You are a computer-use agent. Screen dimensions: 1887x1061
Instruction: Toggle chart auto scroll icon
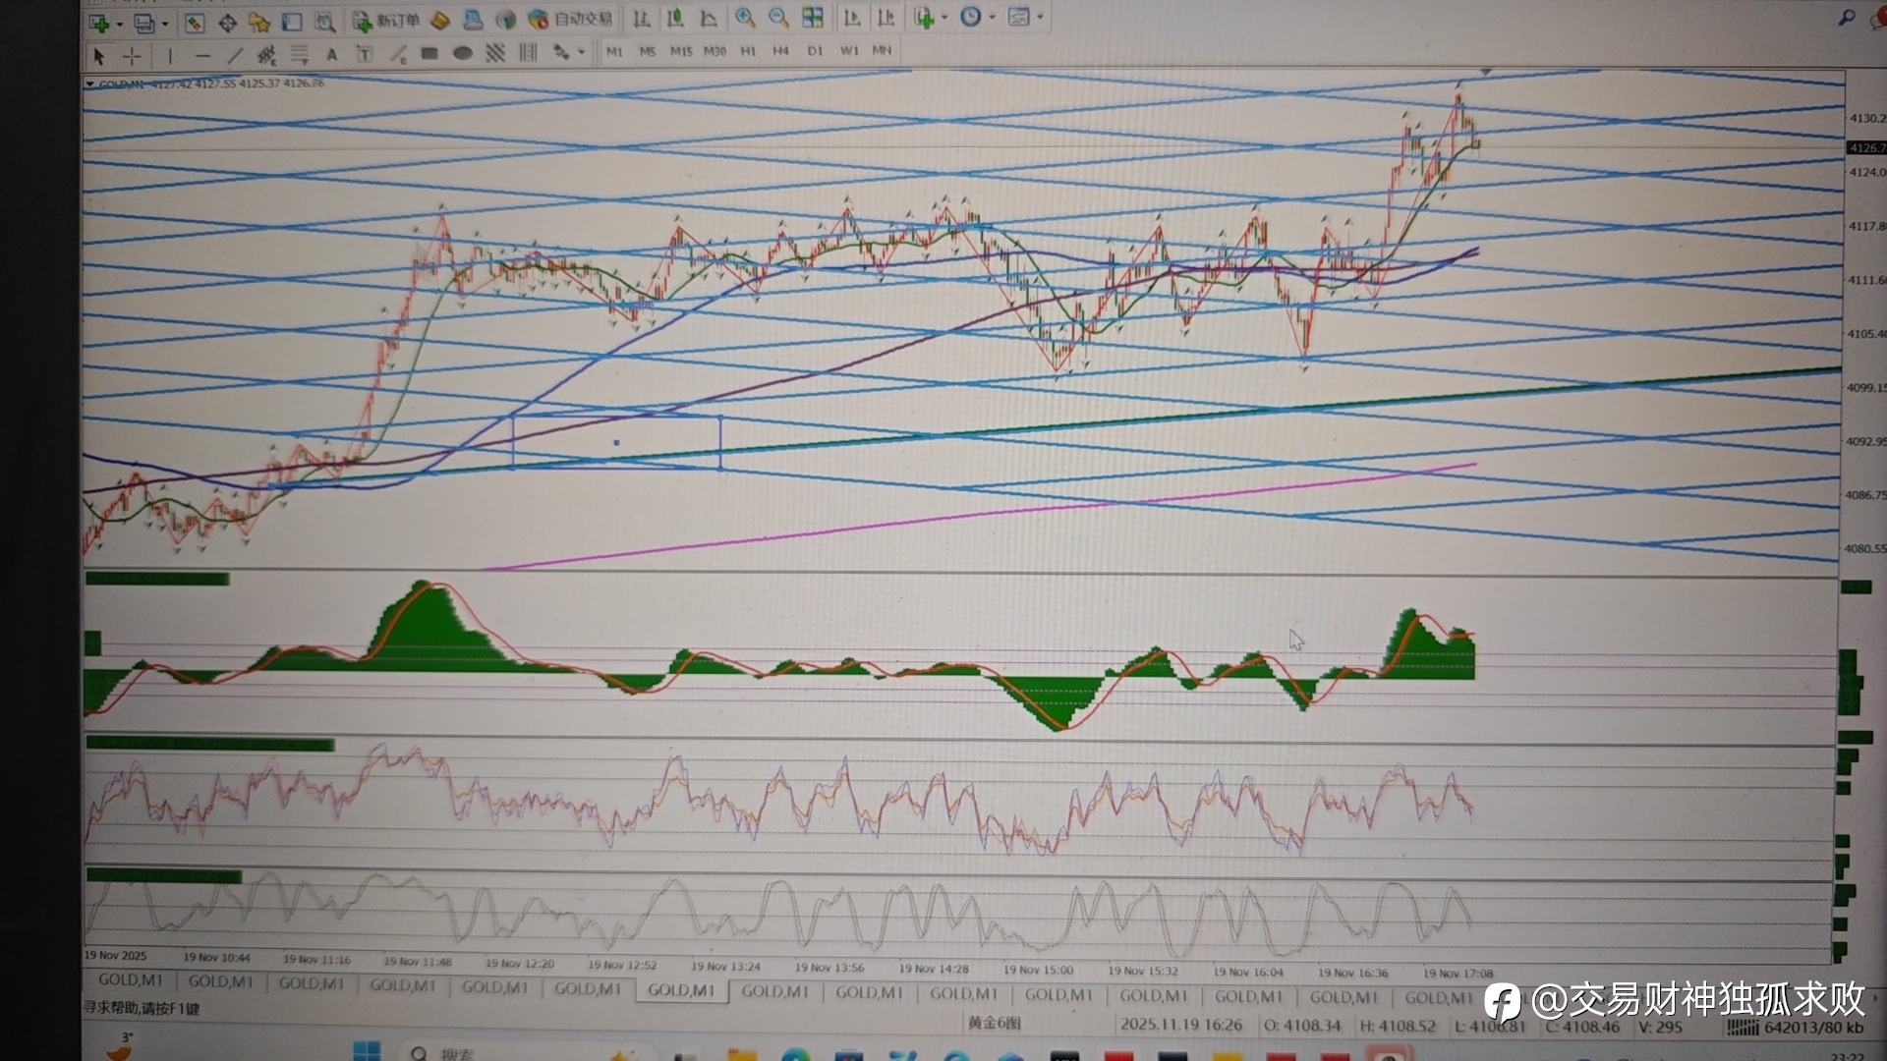[x=852, y=18]
